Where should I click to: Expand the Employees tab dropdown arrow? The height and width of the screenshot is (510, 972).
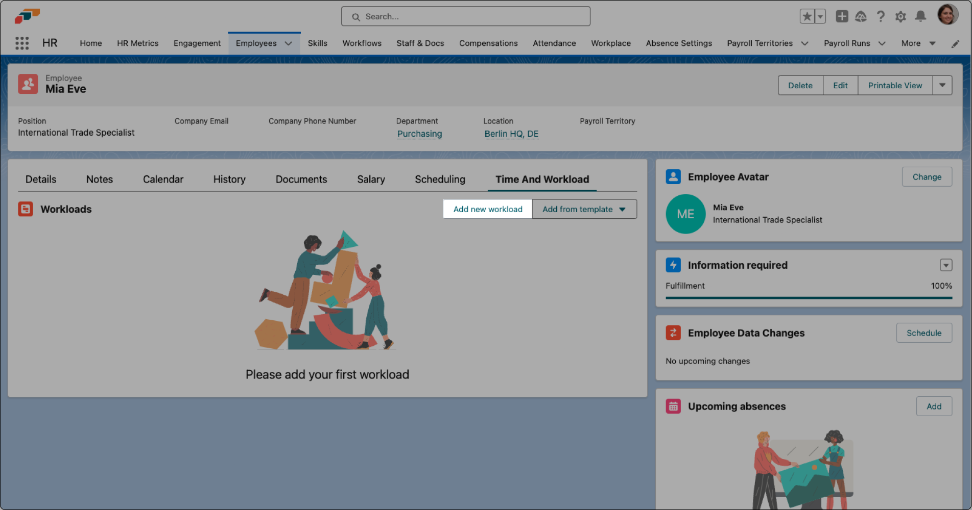pos(289,43)
